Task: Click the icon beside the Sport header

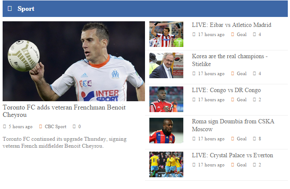Action: click(x=10, y=9)
